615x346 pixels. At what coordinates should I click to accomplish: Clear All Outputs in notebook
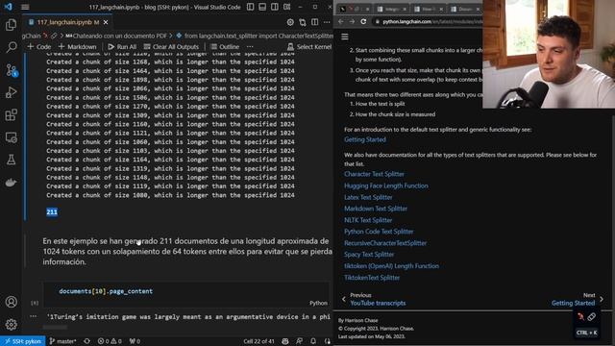[171, 47]
